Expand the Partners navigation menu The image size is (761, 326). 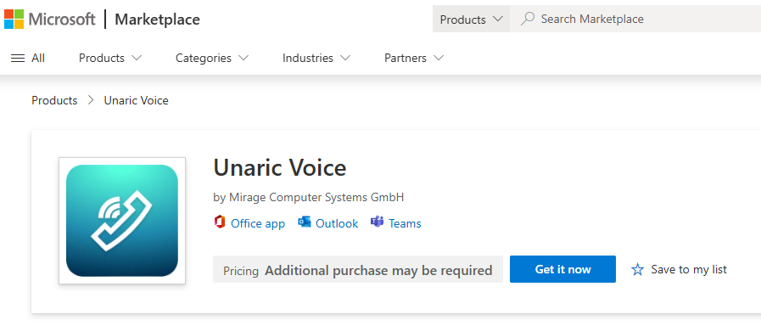(x=414, y=59)
